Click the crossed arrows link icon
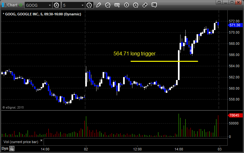Image resolution: width=244 pixels, height=153 pixels. coord(145,5)
